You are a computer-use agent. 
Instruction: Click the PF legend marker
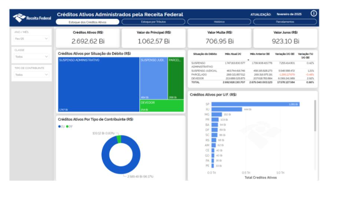(67, 126)
